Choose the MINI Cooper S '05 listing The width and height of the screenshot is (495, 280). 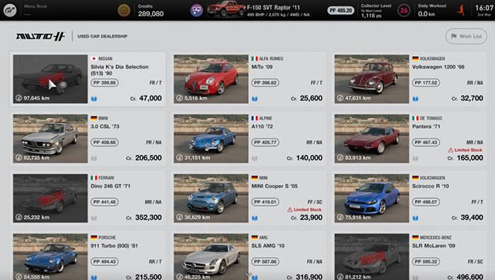[248, 198]
